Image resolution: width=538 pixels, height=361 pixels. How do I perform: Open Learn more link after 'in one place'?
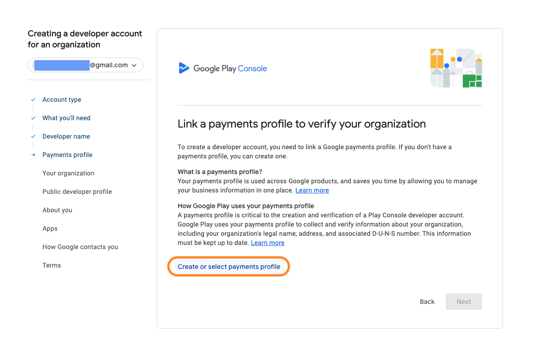tap(312, 191)
